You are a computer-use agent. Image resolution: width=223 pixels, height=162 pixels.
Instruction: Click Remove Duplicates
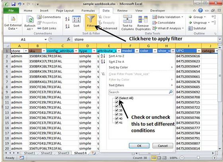tap(143, 23)
